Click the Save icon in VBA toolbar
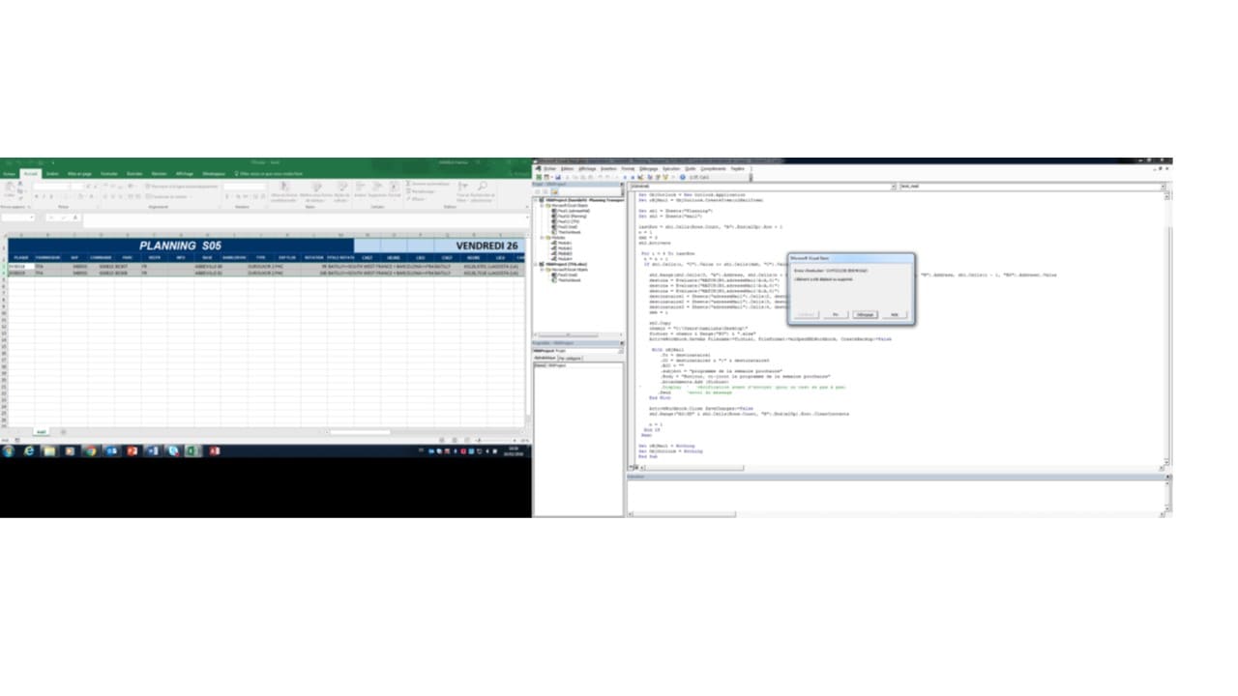This screenshot has height=696, width=1238. pyautogui.click(x=558, y=177)
